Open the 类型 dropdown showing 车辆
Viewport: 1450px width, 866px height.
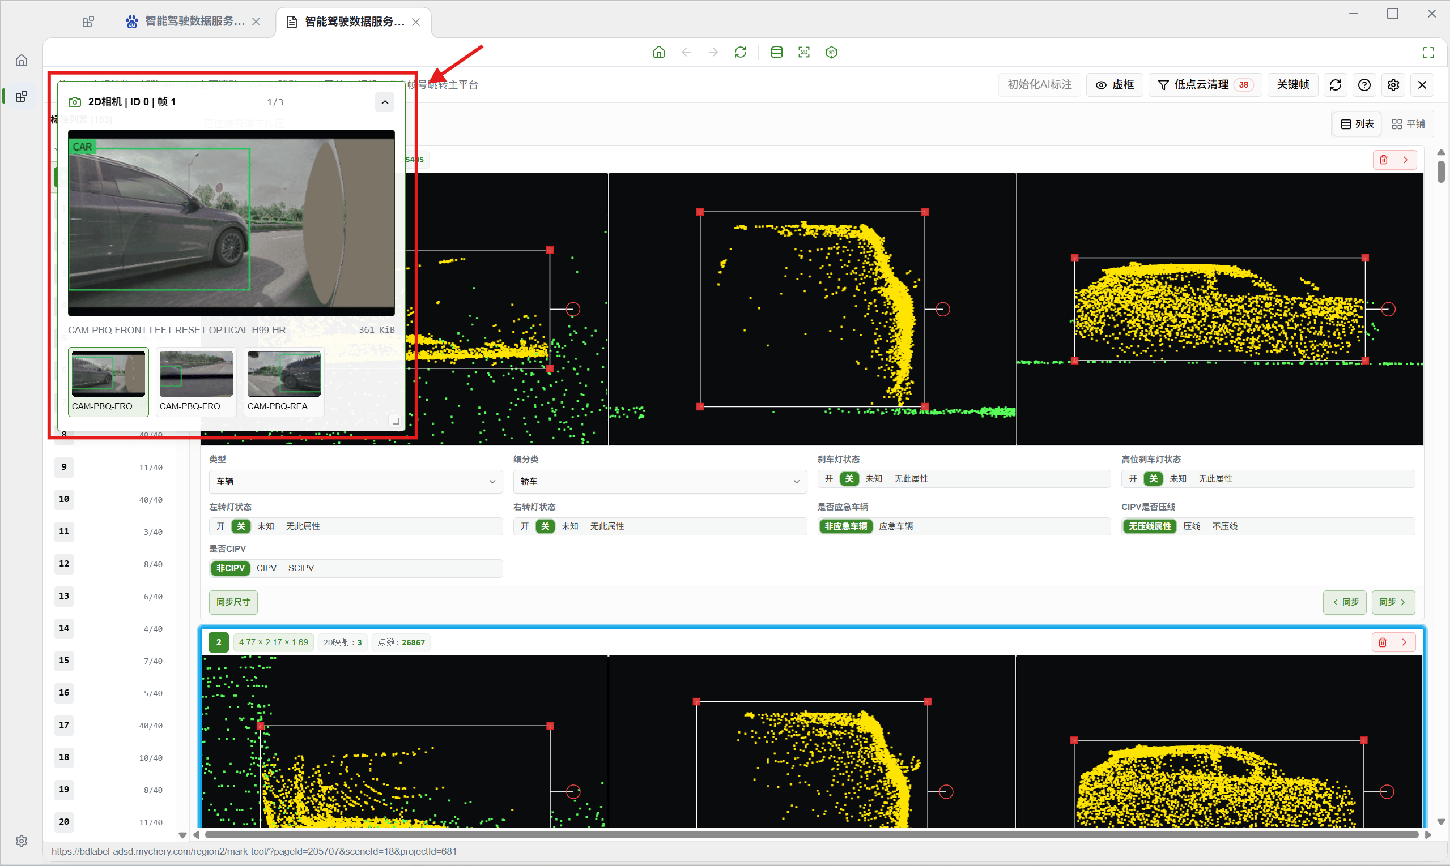coord(356,482)
